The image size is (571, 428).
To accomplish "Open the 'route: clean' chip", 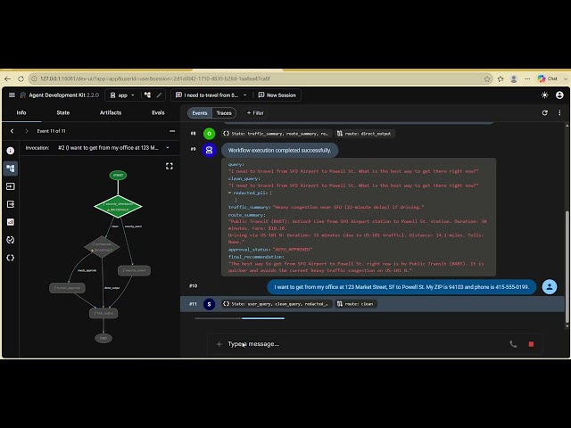I will (x=355, y=304).
